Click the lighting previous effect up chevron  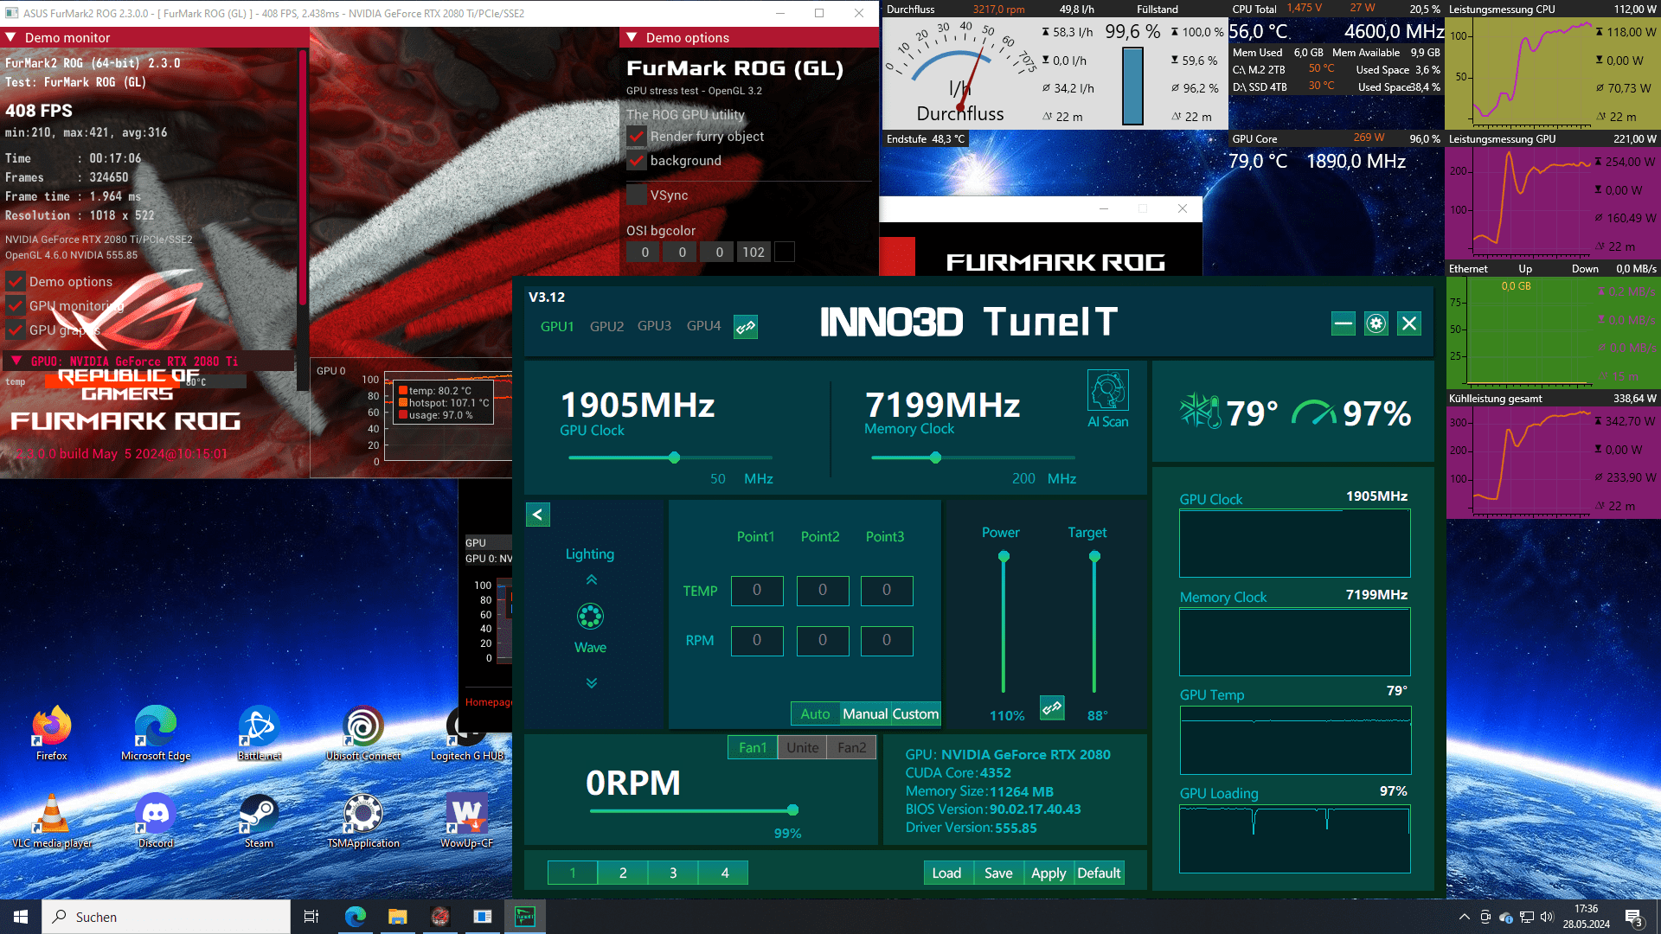point(592,579)
